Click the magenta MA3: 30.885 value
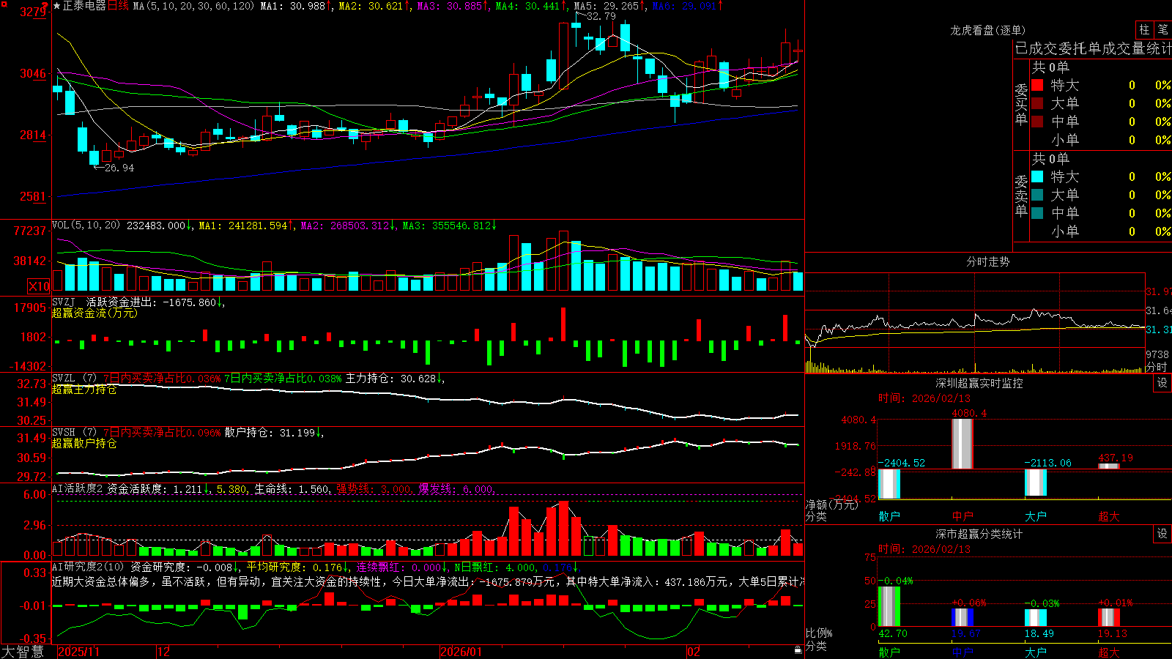This screenshot has height=659, width=1172. (x=450, y=6)
